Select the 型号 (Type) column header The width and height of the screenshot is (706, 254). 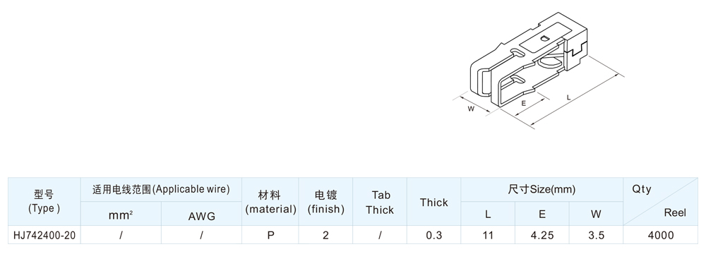tap(44, 201)
